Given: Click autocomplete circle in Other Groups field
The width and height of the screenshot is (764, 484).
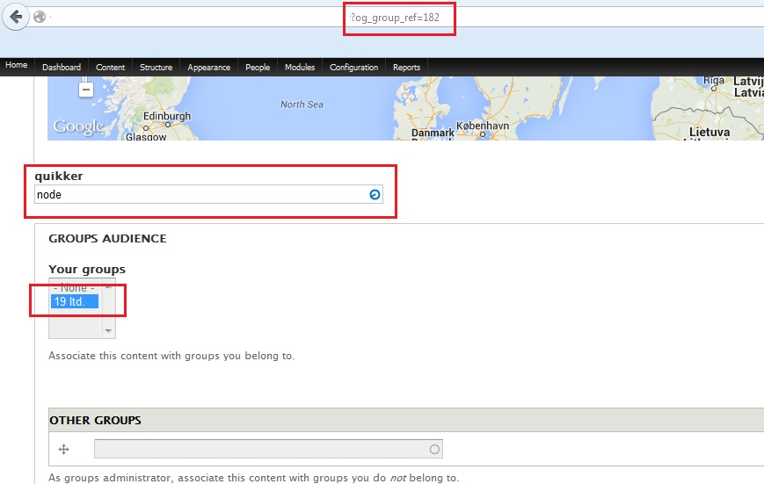Looking at the screenshot, I should tap(434, 450).
